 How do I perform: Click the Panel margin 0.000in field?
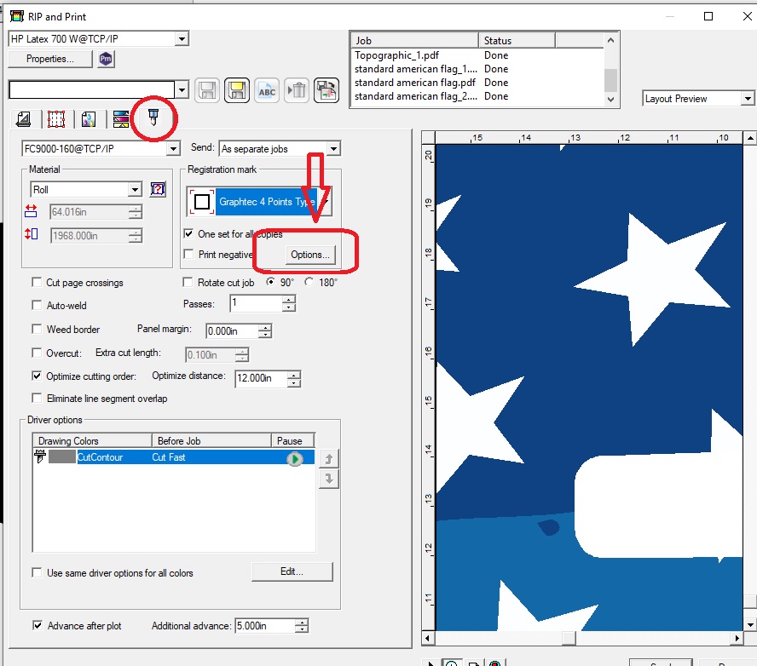[x=232, y=330]
